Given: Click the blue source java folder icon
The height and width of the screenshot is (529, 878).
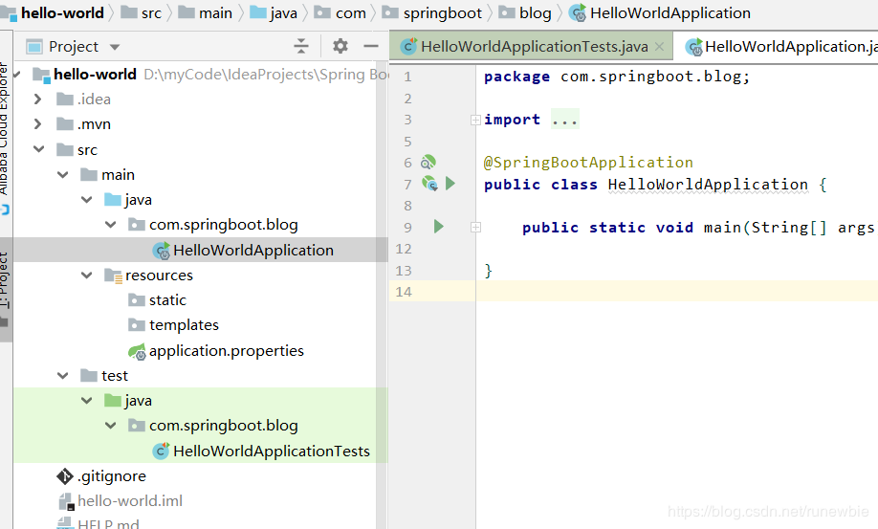Looking at the screenshot, I should click(113, 199).
